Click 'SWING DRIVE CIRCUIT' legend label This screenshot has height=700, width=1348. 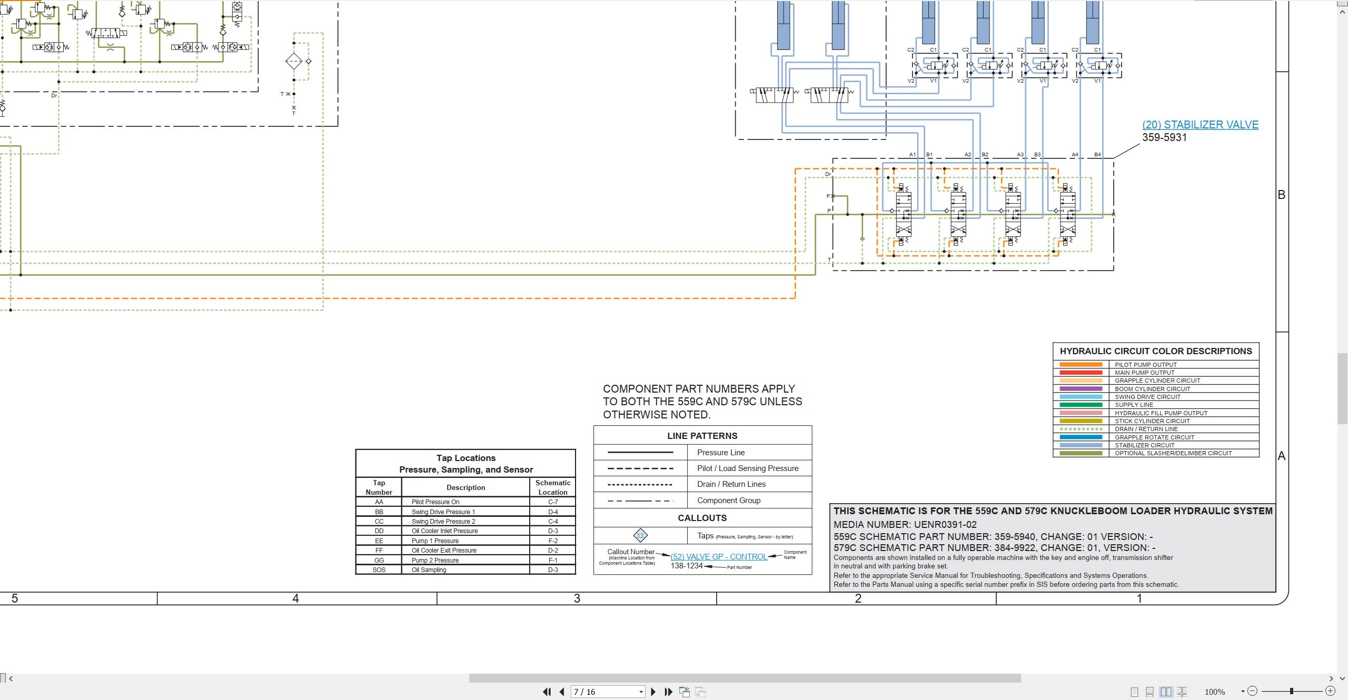[1147, 396]
